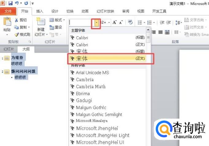
Task: Switch to the Outline (大纲) pane tab
Action: point(26,49)
